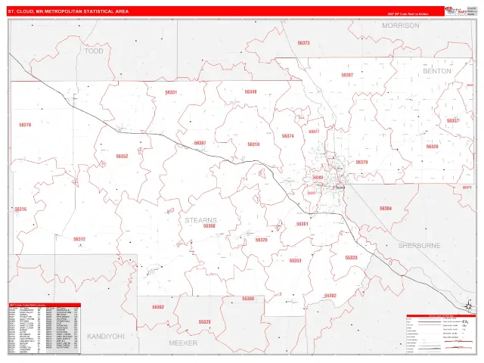This screenshot has width=484, height=363.
Task: Click ZIP code label 56310
Action: 253,144
